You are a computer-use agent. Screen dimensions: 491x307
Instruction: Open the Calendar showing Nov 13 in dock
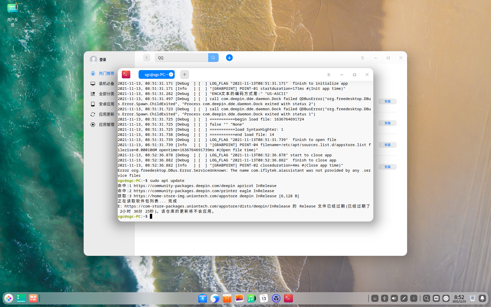[x=264, y=298]
